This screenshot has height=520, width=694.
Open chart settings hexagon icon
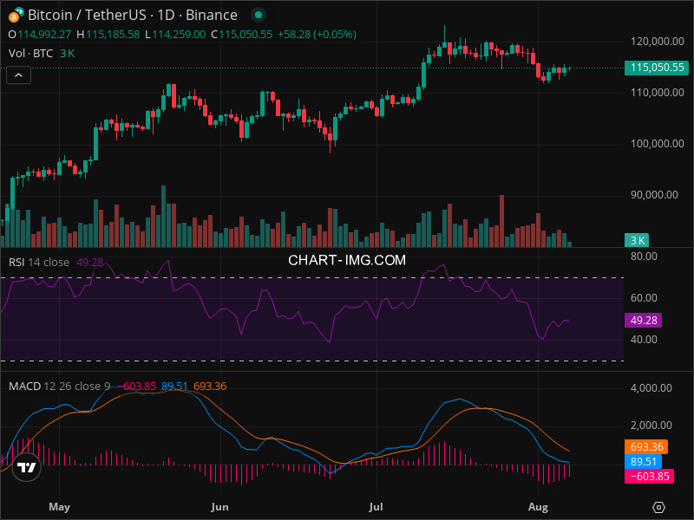coord(658,507)
